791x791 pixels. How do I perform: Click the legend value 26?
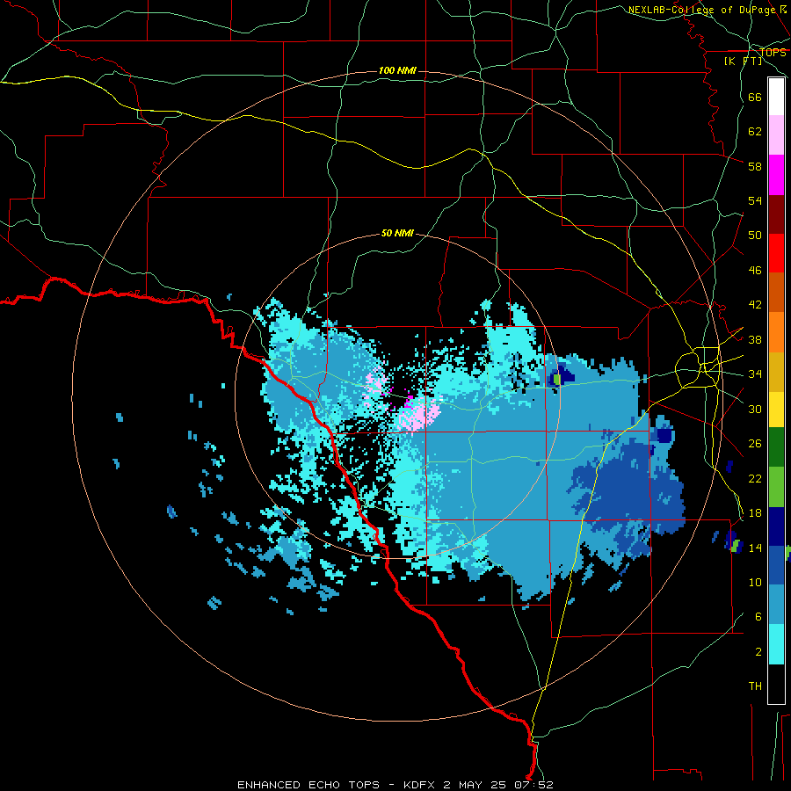(x=755, y=444)
